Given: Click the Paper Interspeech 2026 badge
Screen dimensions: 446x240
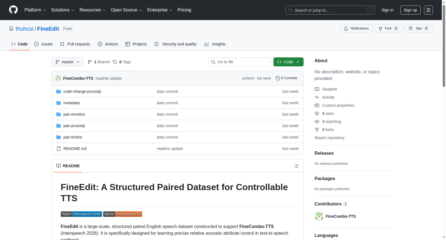Looking at the screenshot, I should pyautogui.click(x=81, y=214).
